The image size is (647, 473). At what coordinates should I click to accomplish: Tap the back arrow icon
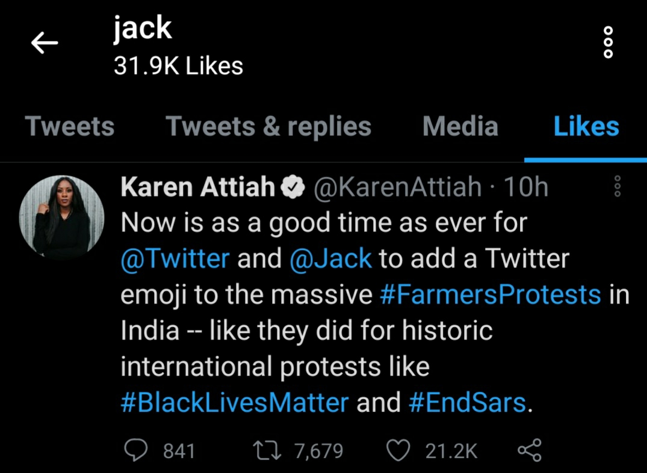(44, 43)
